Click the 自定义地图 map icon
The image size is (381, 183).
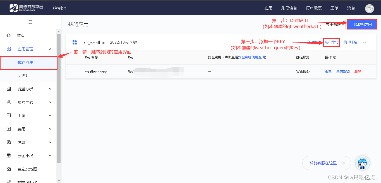point(9,169)
